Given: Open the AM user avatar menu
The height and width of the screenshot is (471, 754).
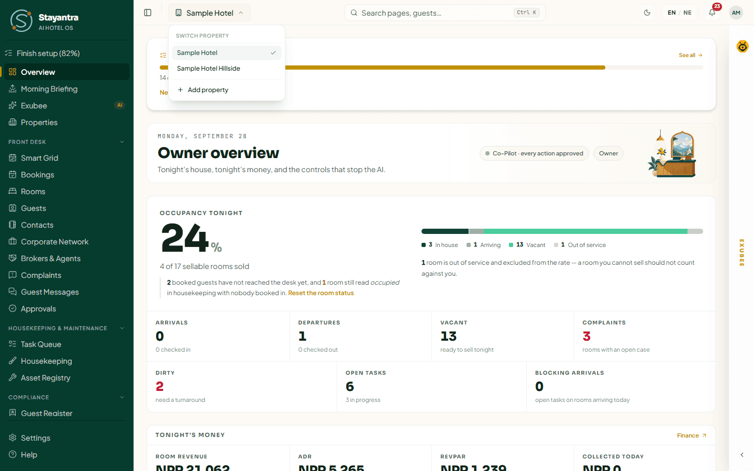Looking at the screenshot, I should pos(736,13).
